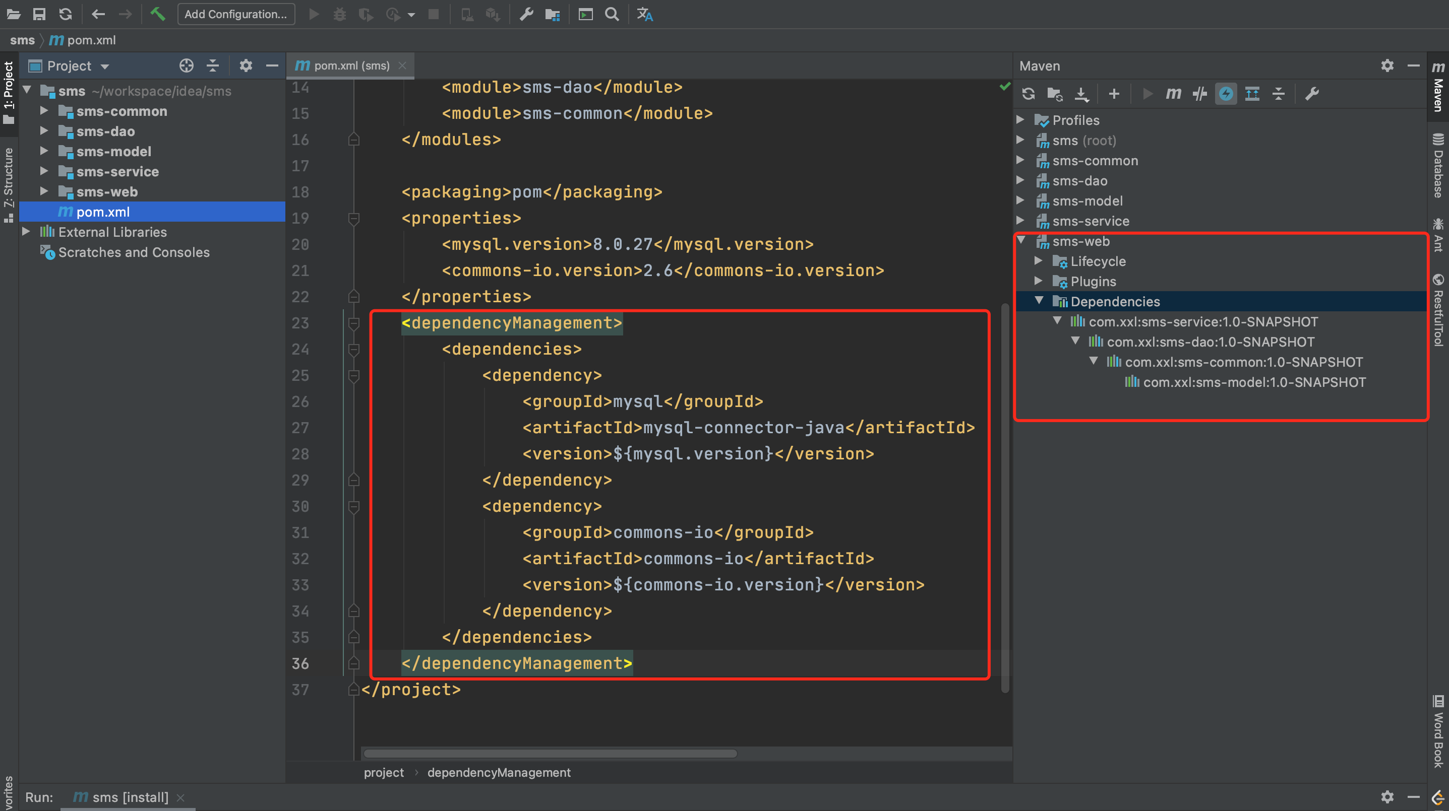Open Project view dropdown
This screenshot has height=811, width=1449.
coord(105,66)
